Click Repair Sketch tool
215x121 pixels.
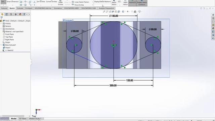click(114, 3)
